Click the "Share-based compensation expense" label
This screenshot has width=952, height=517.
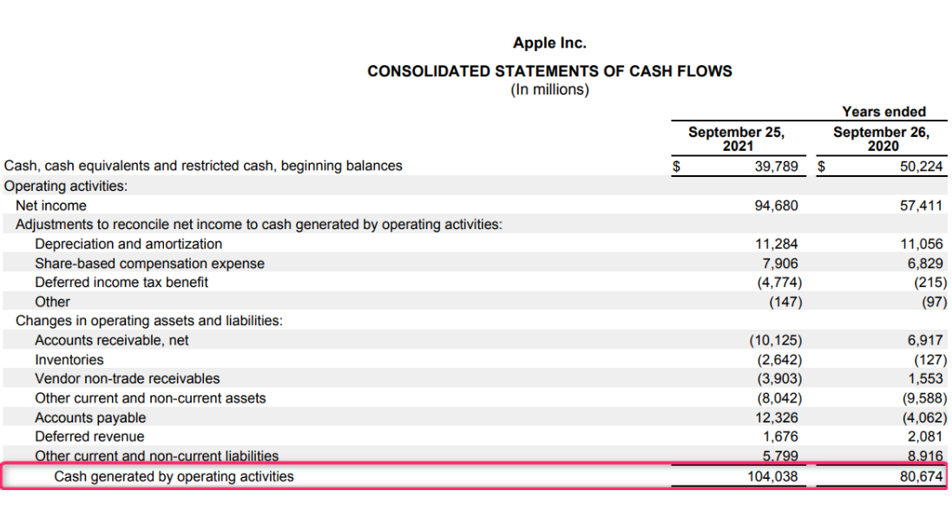tap(150, 264)
